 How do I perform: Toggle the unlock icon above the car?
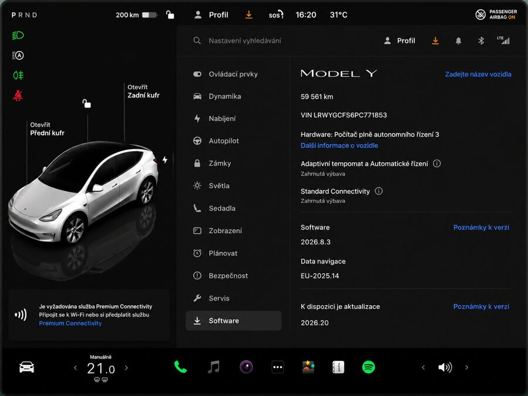click(x=87, y=103)
